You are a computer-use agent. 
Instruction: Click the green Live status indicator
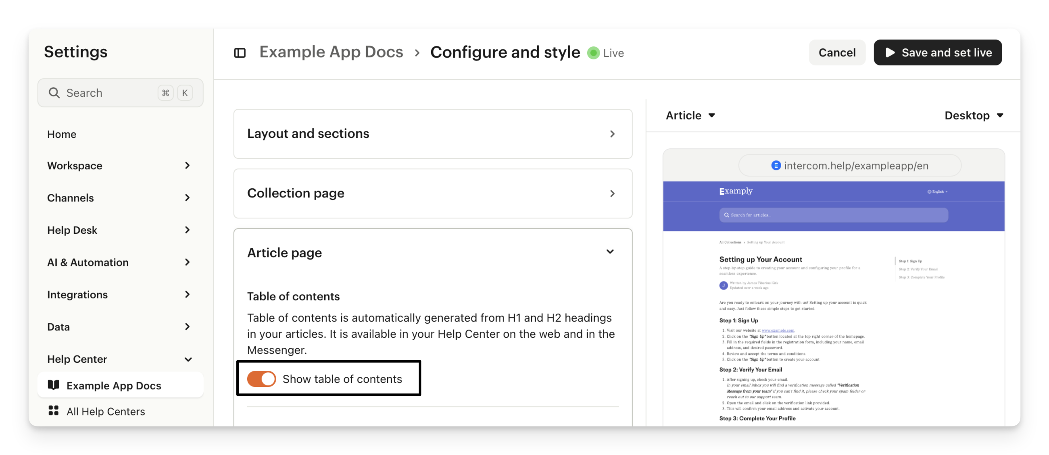click(593, 53)
